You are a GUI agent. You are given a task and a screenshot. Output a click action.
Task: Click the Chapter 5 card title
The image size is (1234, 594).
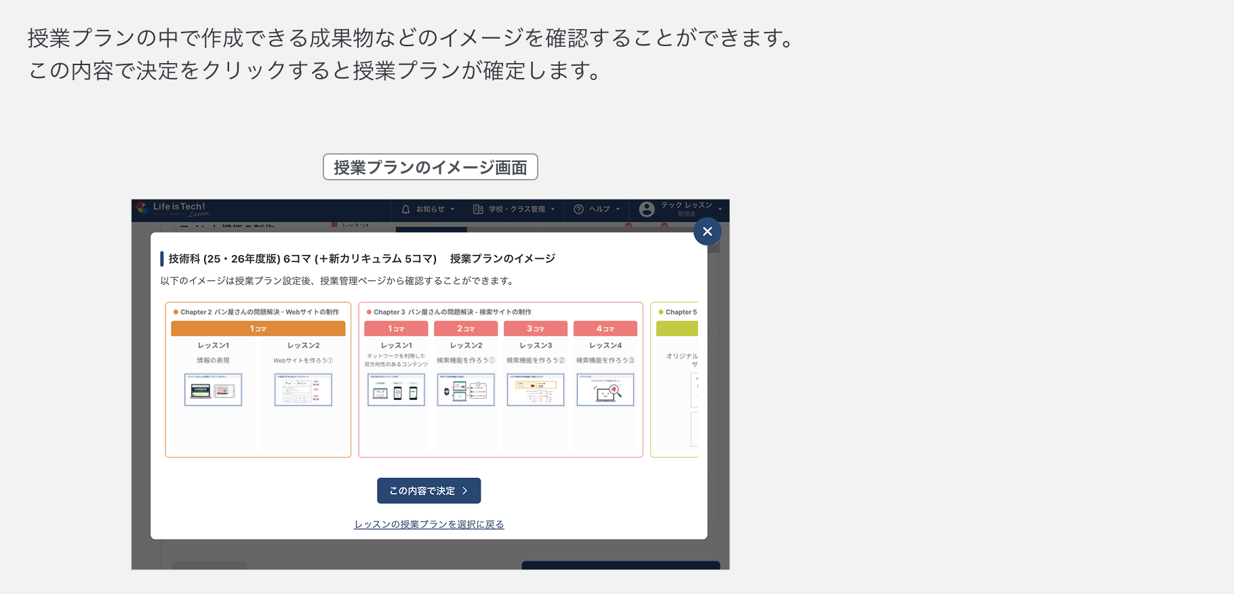point(681,312)
